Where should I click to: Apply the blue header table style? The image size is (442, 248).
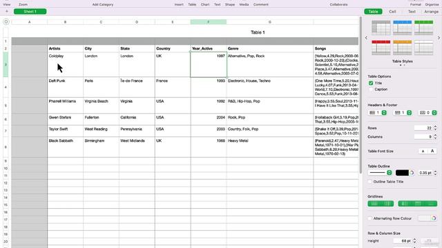coord(402,28)
